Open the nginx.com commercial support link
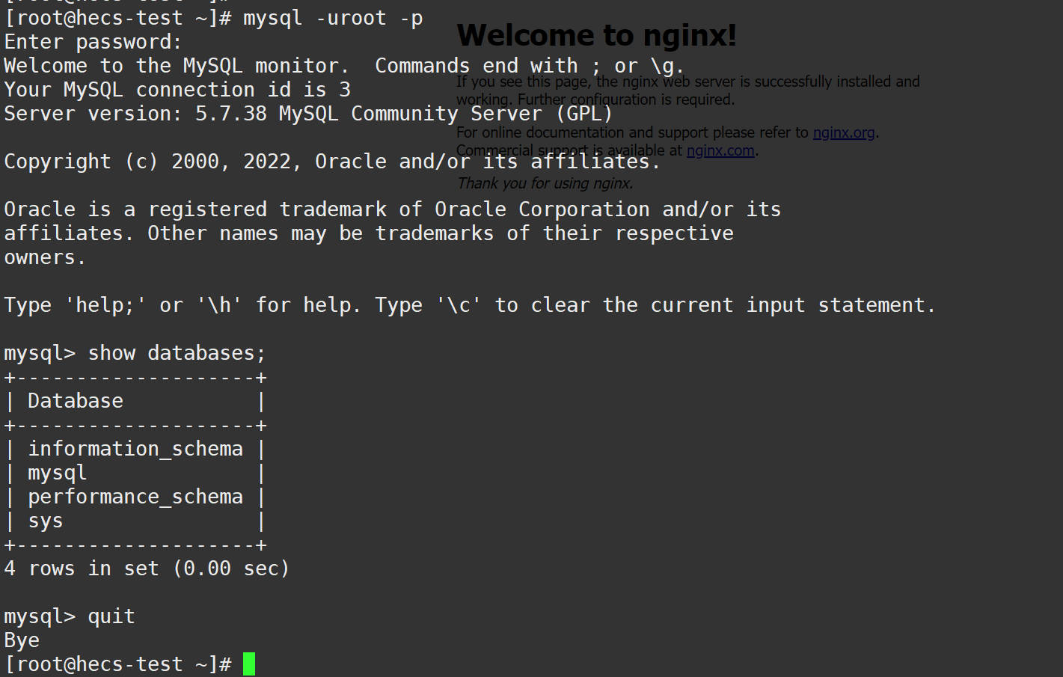 point(720,150)
